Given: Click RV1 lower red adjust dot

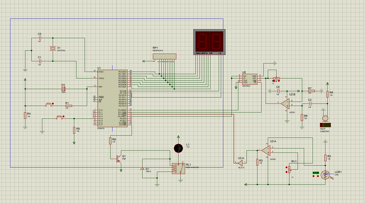Looking at the screenshot, I should tap(286, 172).
